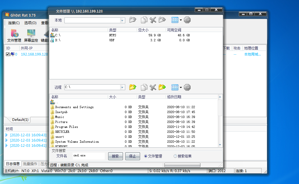299x184 pixels.
Task: Toggle the checkbox for host 192.168.199.128
Action: [8, 54]
